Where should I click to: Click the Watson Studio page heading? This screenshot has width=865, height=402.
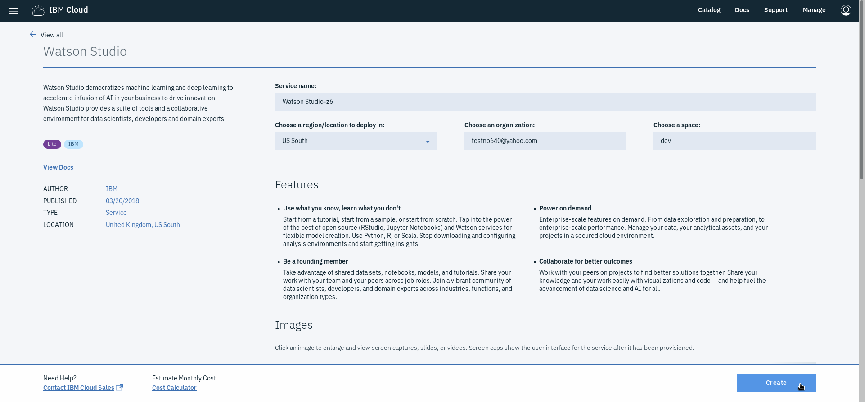(85, 51)
